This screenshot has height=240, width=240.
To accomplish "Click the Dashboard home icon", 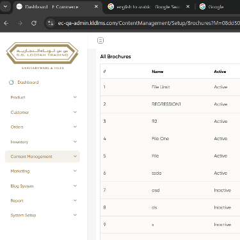I will (x=12, y=82).
